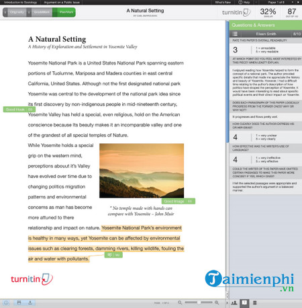The height and width of the screenshot is (308, 302).
Task: Click the zoom out magnifier icon
Action: 180,303
